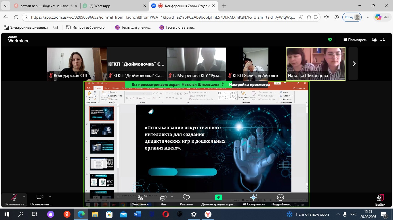Click the green encryption shield icon

point(330,40)
